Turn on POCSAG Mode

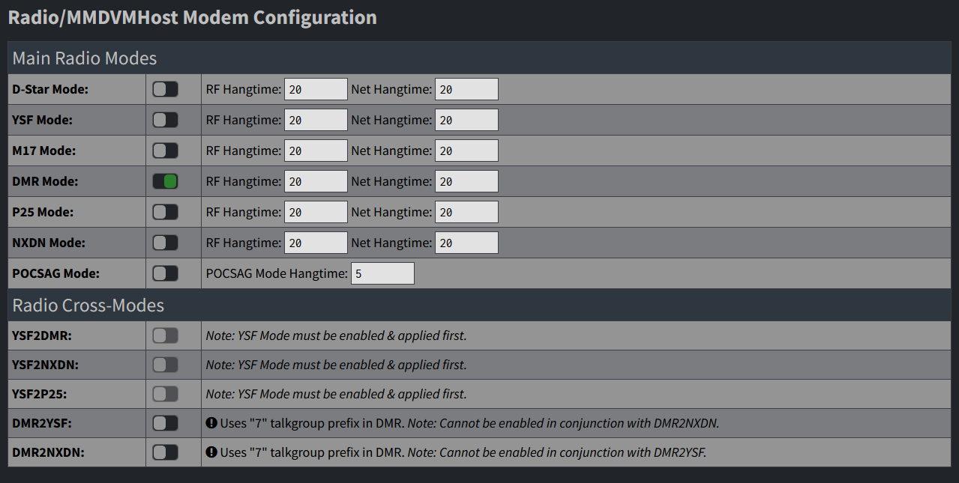165,273
